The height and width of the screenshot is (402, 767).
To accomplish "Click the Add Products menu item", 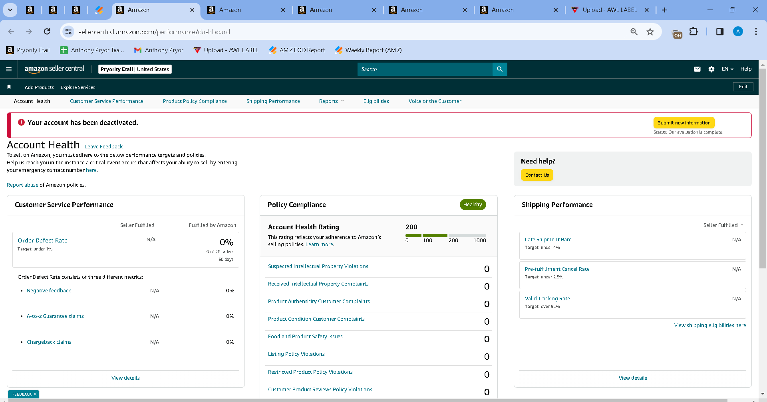I will pyautogui.click(x=39, y=87).
